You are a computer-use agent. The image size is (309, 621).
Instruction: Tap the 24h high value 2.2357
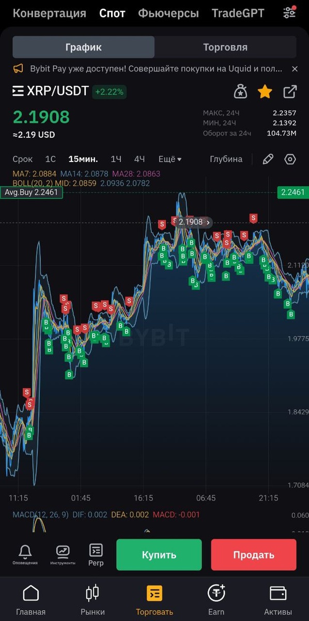point(285,113)
